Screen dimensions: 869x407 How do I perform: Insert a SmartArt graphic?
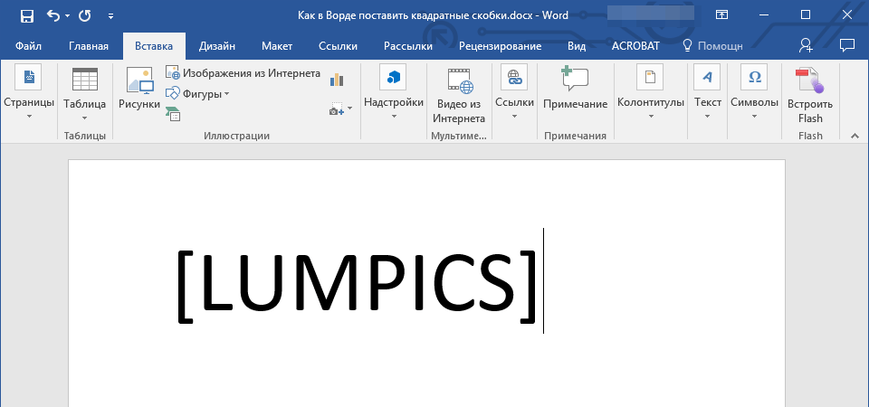[x=173, y=113]
